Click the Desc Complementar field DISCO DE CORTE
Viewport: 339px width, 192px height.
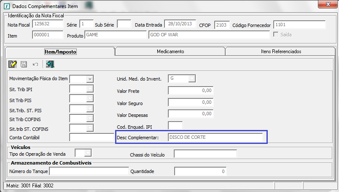215,137
